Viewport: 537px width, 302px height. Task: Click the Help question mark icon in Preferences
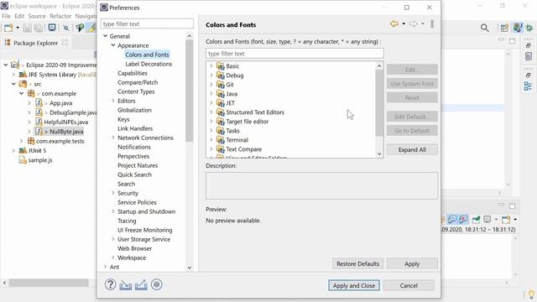click(x=110, y=284)
